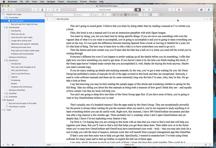Set left text alignment
The image size is (216, 148).
coord(125,15)
